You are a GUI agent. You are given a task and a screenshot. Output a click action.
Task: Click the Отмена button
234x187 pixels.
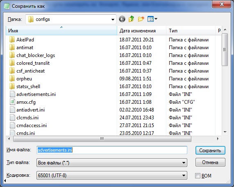(210, 162)
